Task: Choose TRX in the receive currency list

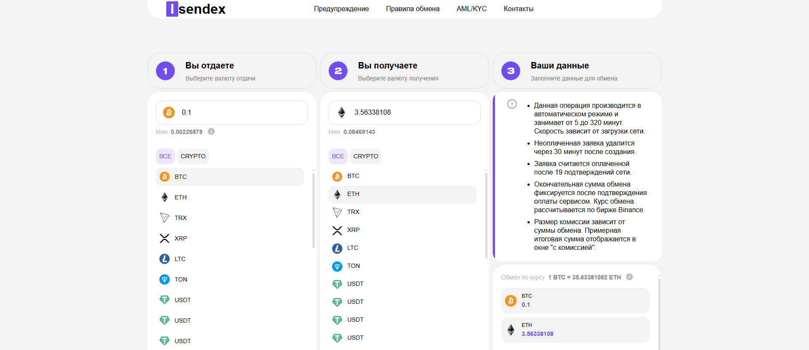Action: [x=402, y=212]
